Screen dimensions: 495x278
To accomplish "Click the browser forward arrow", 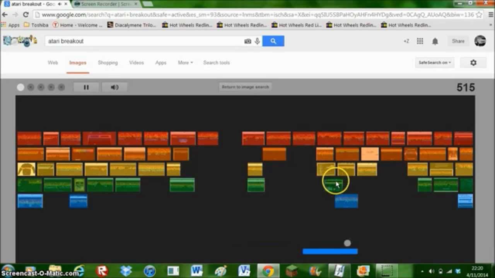I will 15,15.
